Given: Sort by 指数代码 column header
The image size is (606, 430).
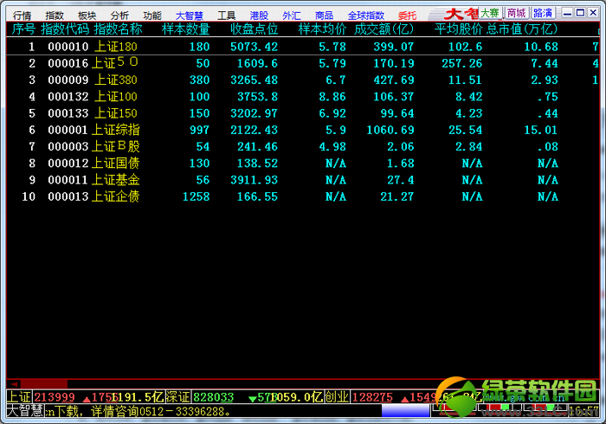Looking at the screenshot, I should click(x=65, y=29).
